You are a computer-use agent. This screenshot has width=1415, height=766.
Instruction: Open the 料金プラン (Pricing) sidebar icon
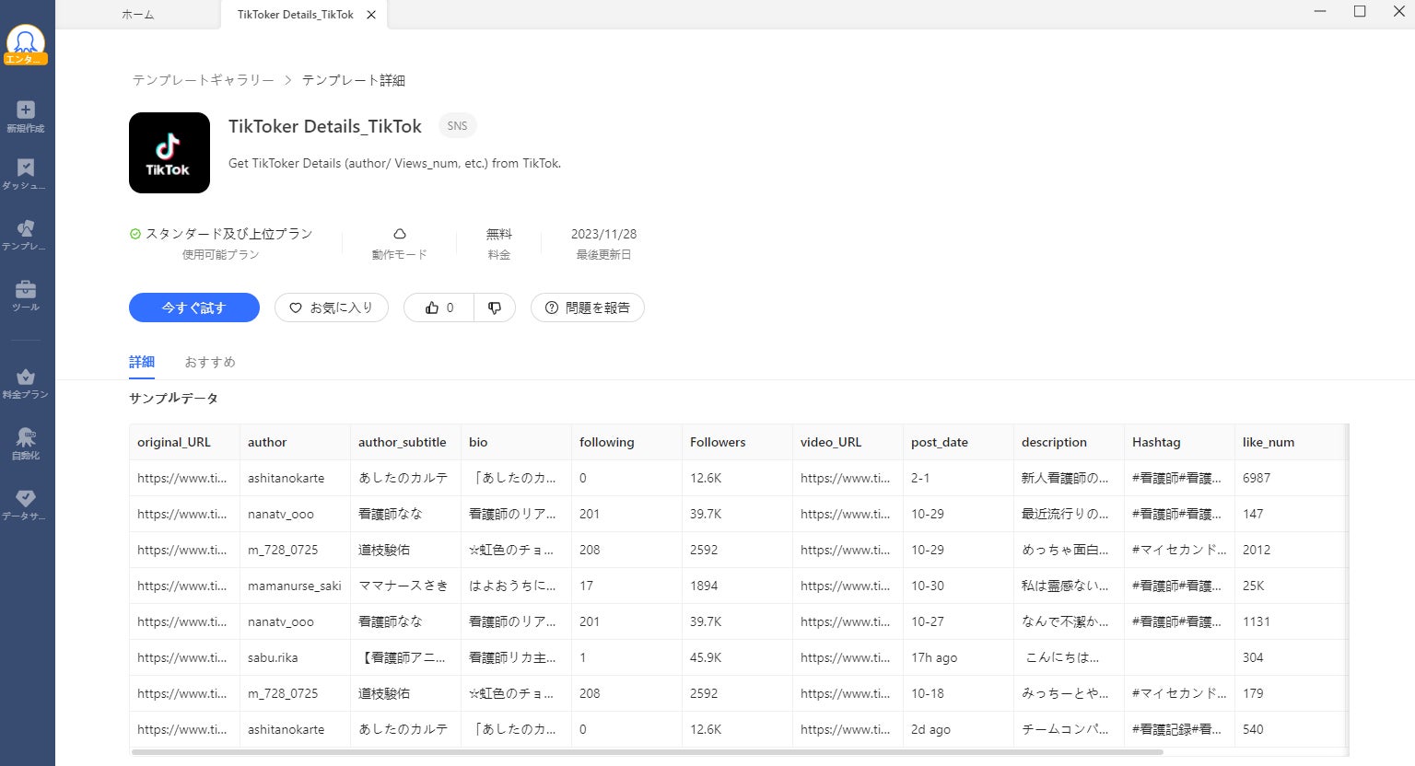click(26, 383)
